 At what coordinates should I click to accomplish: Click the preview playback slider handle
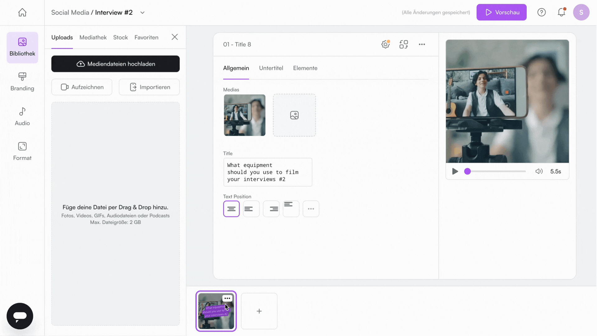point(467,171)
